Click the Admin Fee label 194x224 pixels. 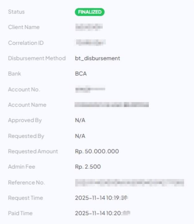tap(22, 167)
